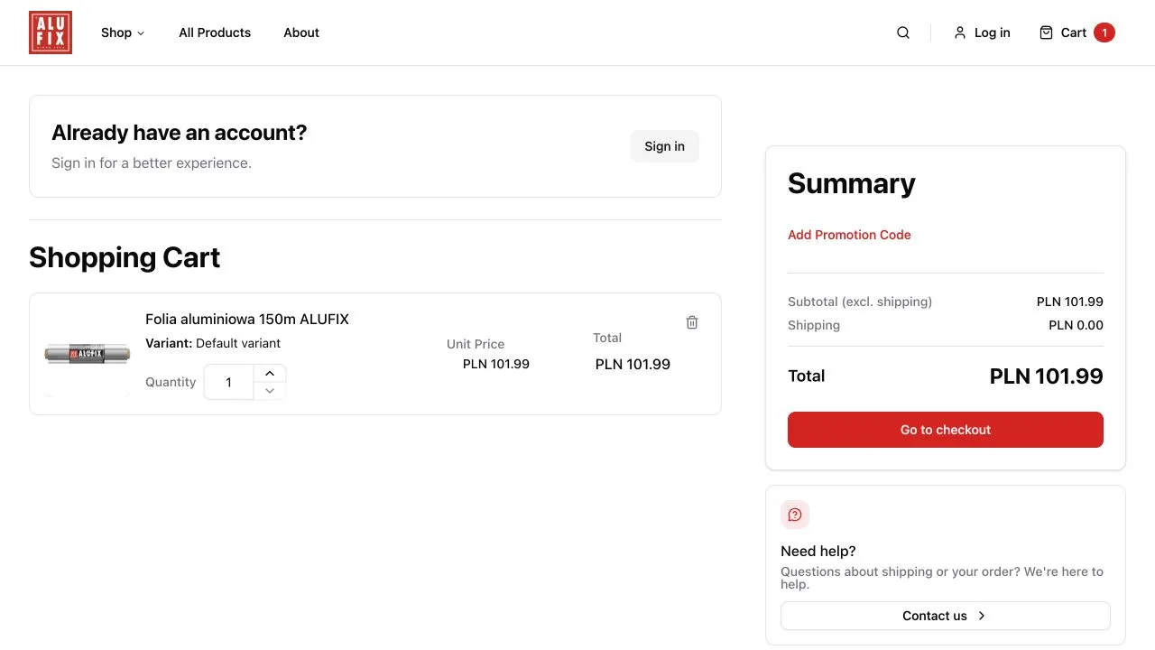Click the Contact us button
This screenshot has height=650, width=1155.
coord(946,616)
